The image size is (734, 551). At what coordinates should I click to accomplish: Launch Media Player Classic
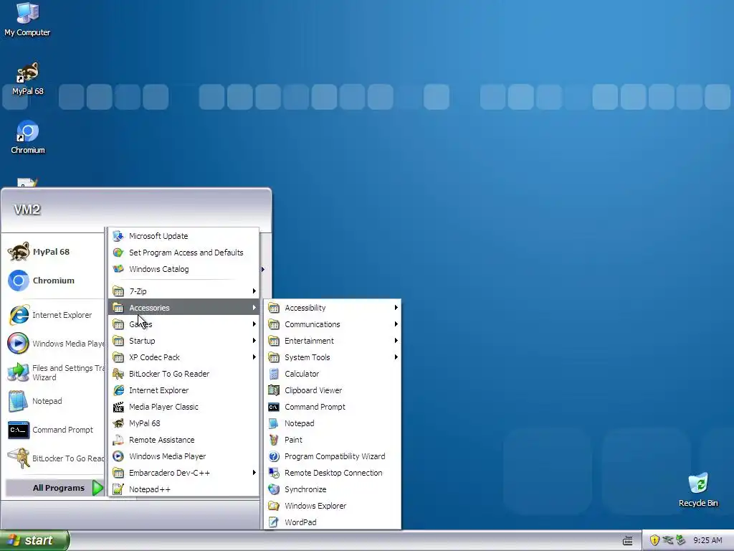[x=184, y=407]
